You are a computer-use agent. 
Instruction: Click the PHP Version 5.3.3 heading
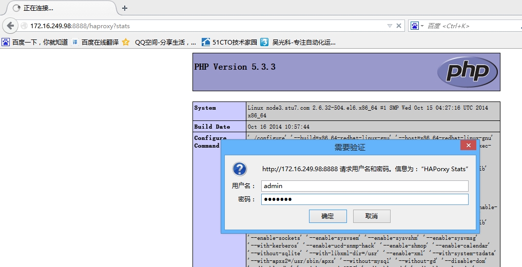(x=235, y=67)
